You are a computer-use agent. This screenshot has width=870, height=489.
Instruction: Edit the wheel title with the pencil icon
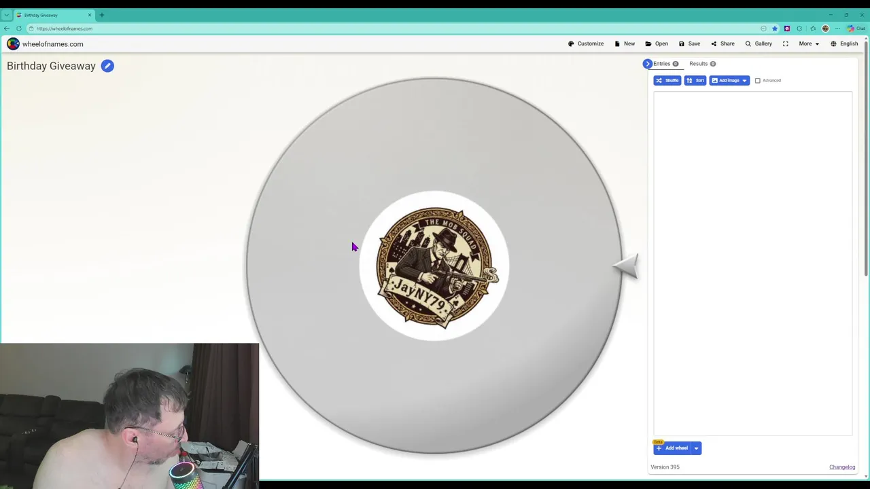click(x=107, y=66)
